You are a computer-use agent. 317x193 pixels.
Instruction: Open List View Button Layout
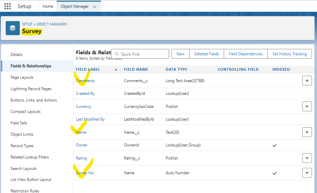point(31,180)
